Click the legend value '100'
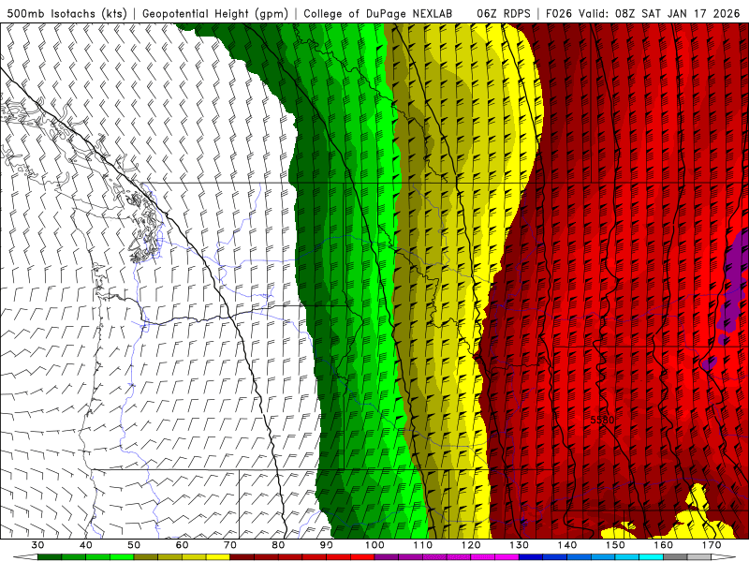 (x=374, y=545)
